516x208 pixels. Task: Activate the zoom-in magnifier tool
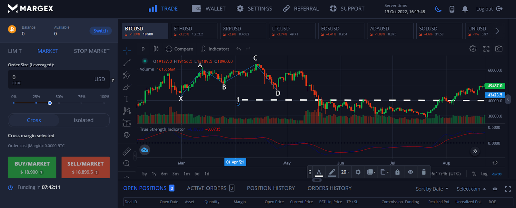click(x=127, y=163)
